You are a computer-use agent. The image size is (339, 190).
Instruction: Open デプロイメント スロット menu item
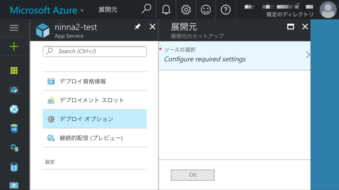94,100
